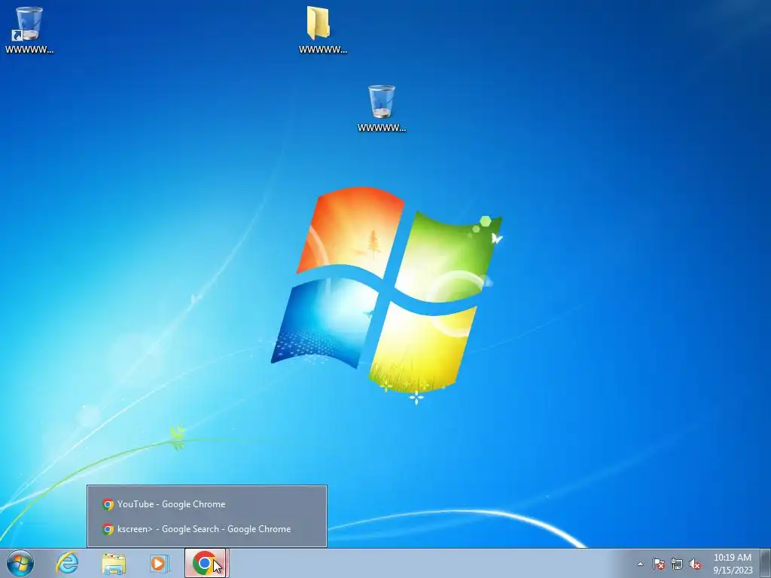Open Windows Media Player from the taskbar
Screen dimensions: 771x578
159,563
